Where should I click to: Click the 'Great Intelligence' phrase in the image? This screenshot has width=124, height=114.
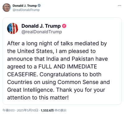[x=31, y=90]
